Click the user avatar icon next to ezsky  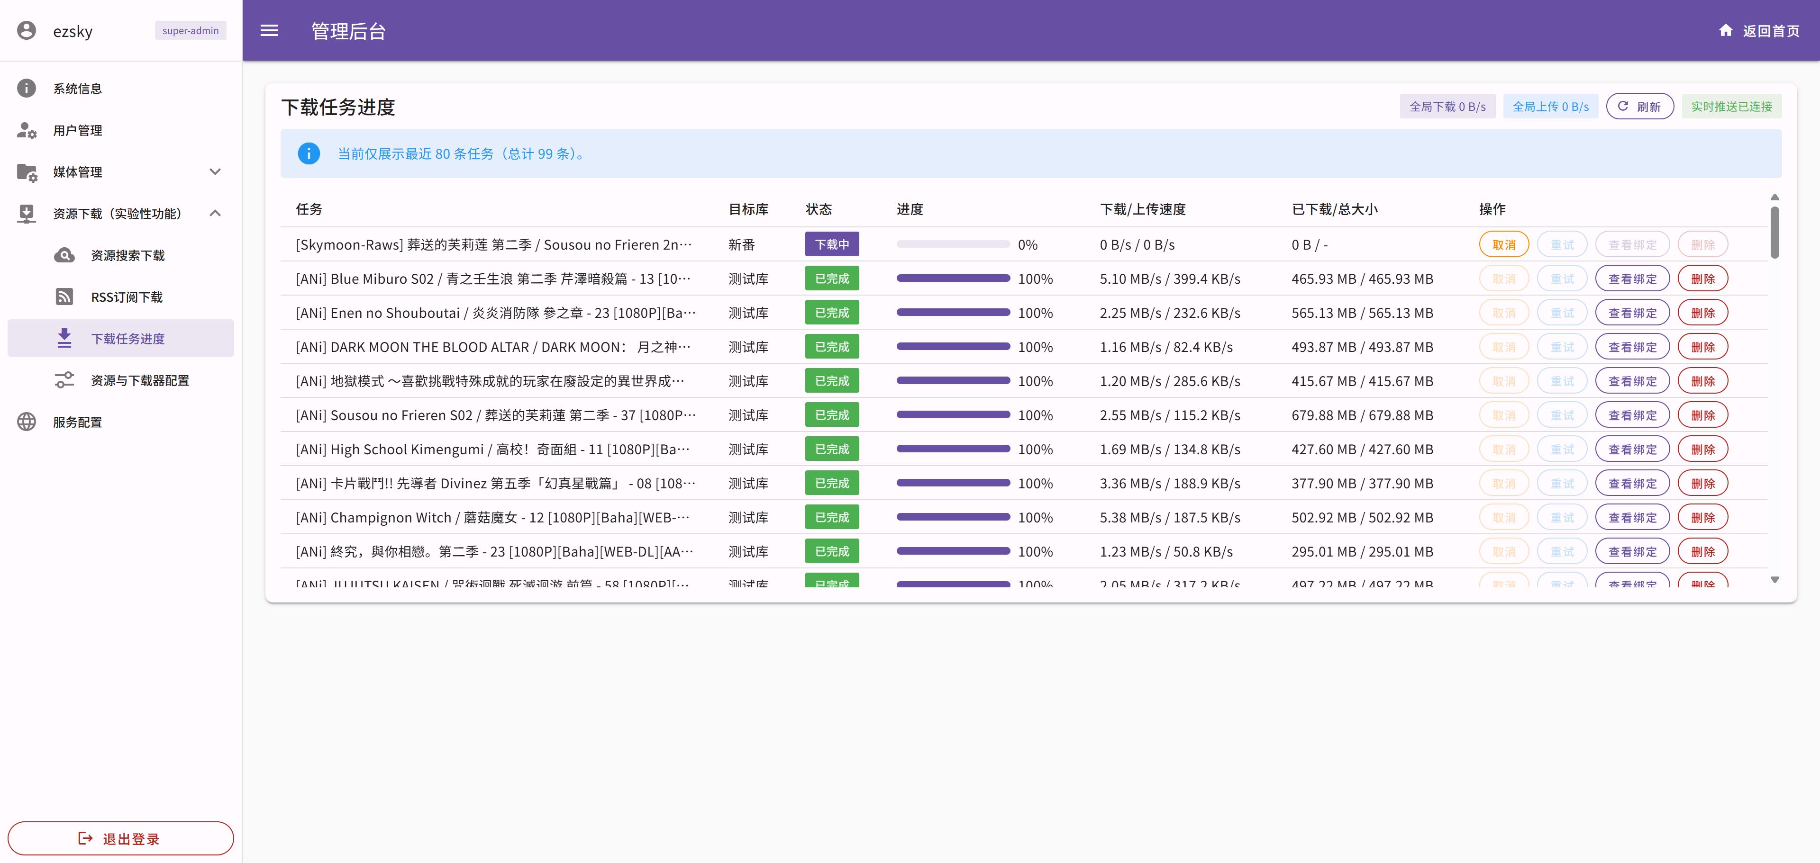click(26, 30)
